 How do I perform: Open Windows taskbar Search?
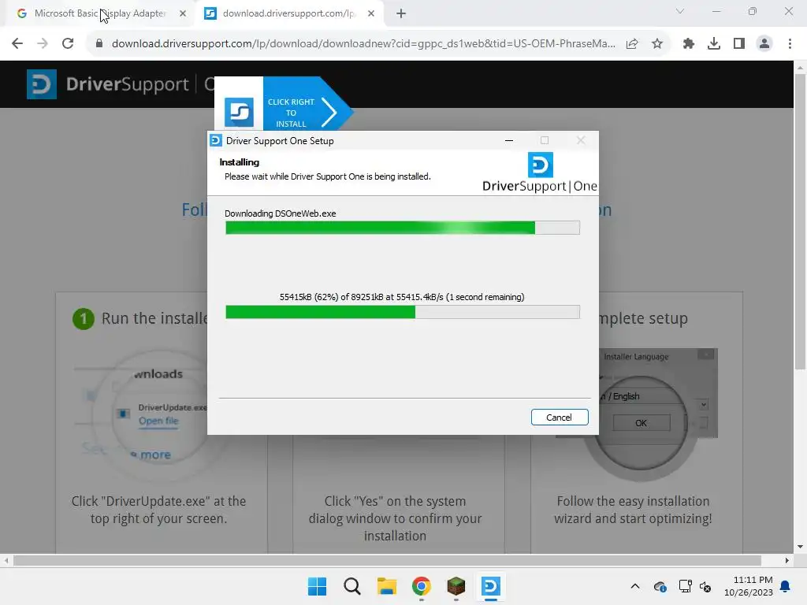click(352, 586)
